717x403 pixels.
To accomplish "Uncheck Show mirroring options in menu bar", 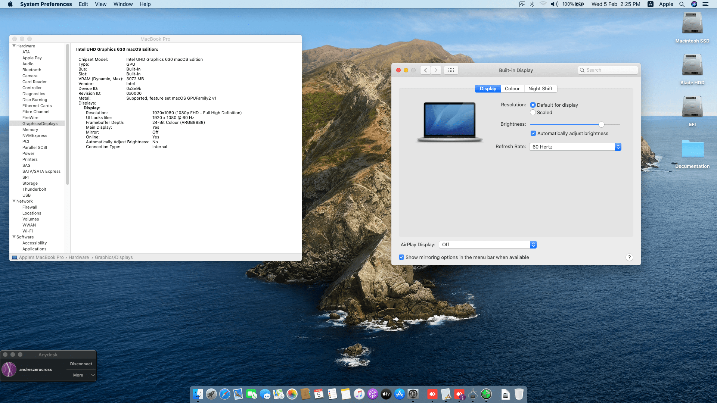I will 401,257.
